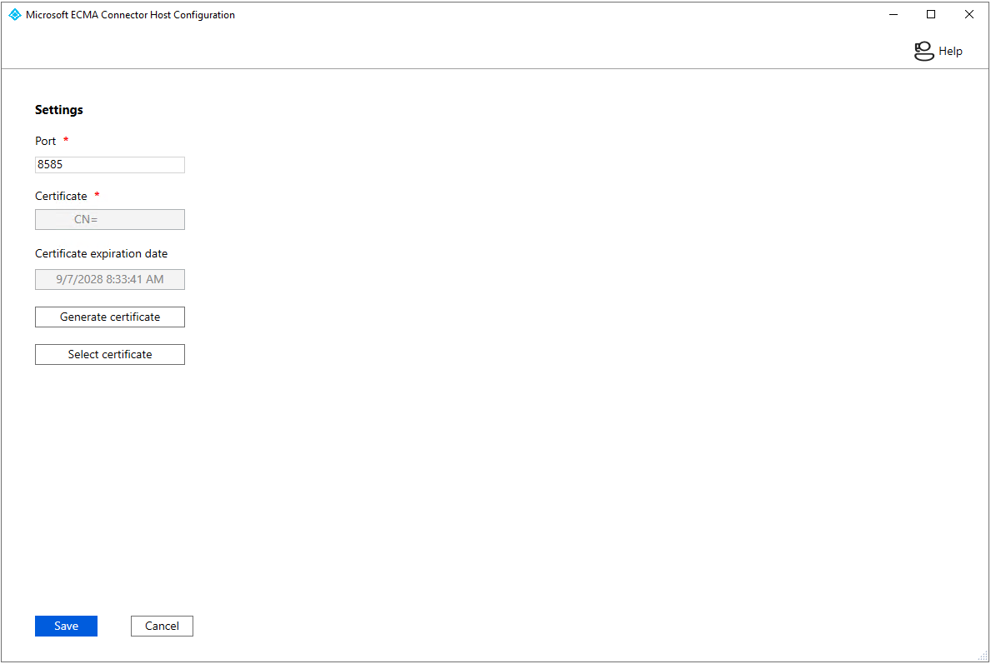
Task: Open Help via the headset icon
Action: click(x=923, y=52)
